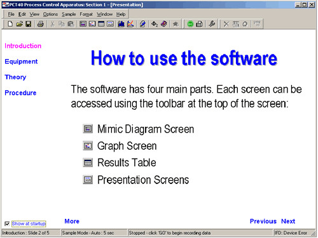Open the Window menu

104,14
